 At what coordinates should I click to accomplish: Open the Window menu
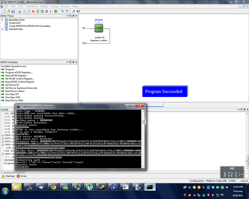tap(65, 6)
